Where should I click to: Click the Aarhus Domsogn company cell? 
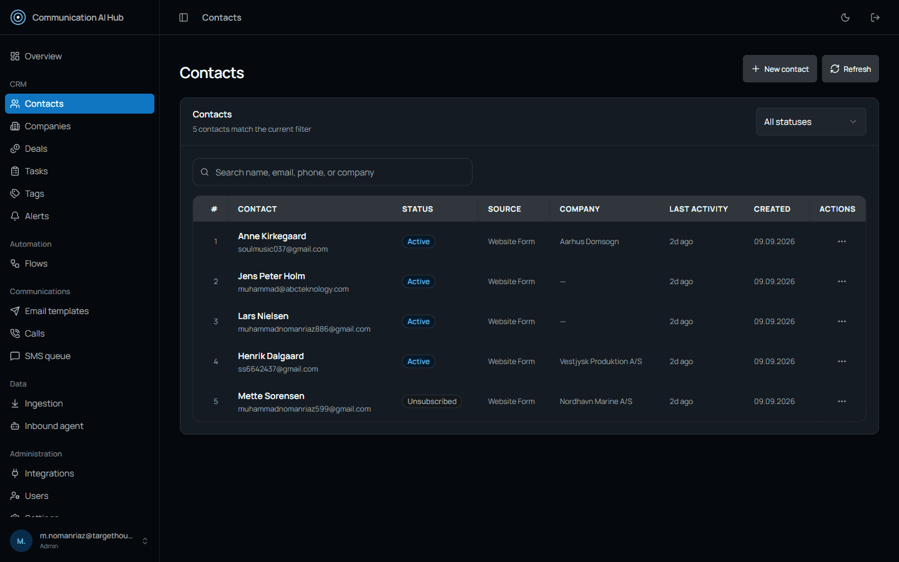coord(589,242)
